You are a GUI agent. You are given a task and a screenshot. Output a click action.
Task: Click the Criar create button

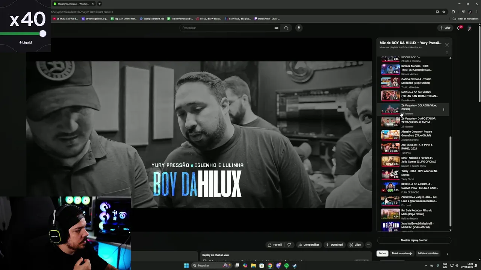click(445, 28)
